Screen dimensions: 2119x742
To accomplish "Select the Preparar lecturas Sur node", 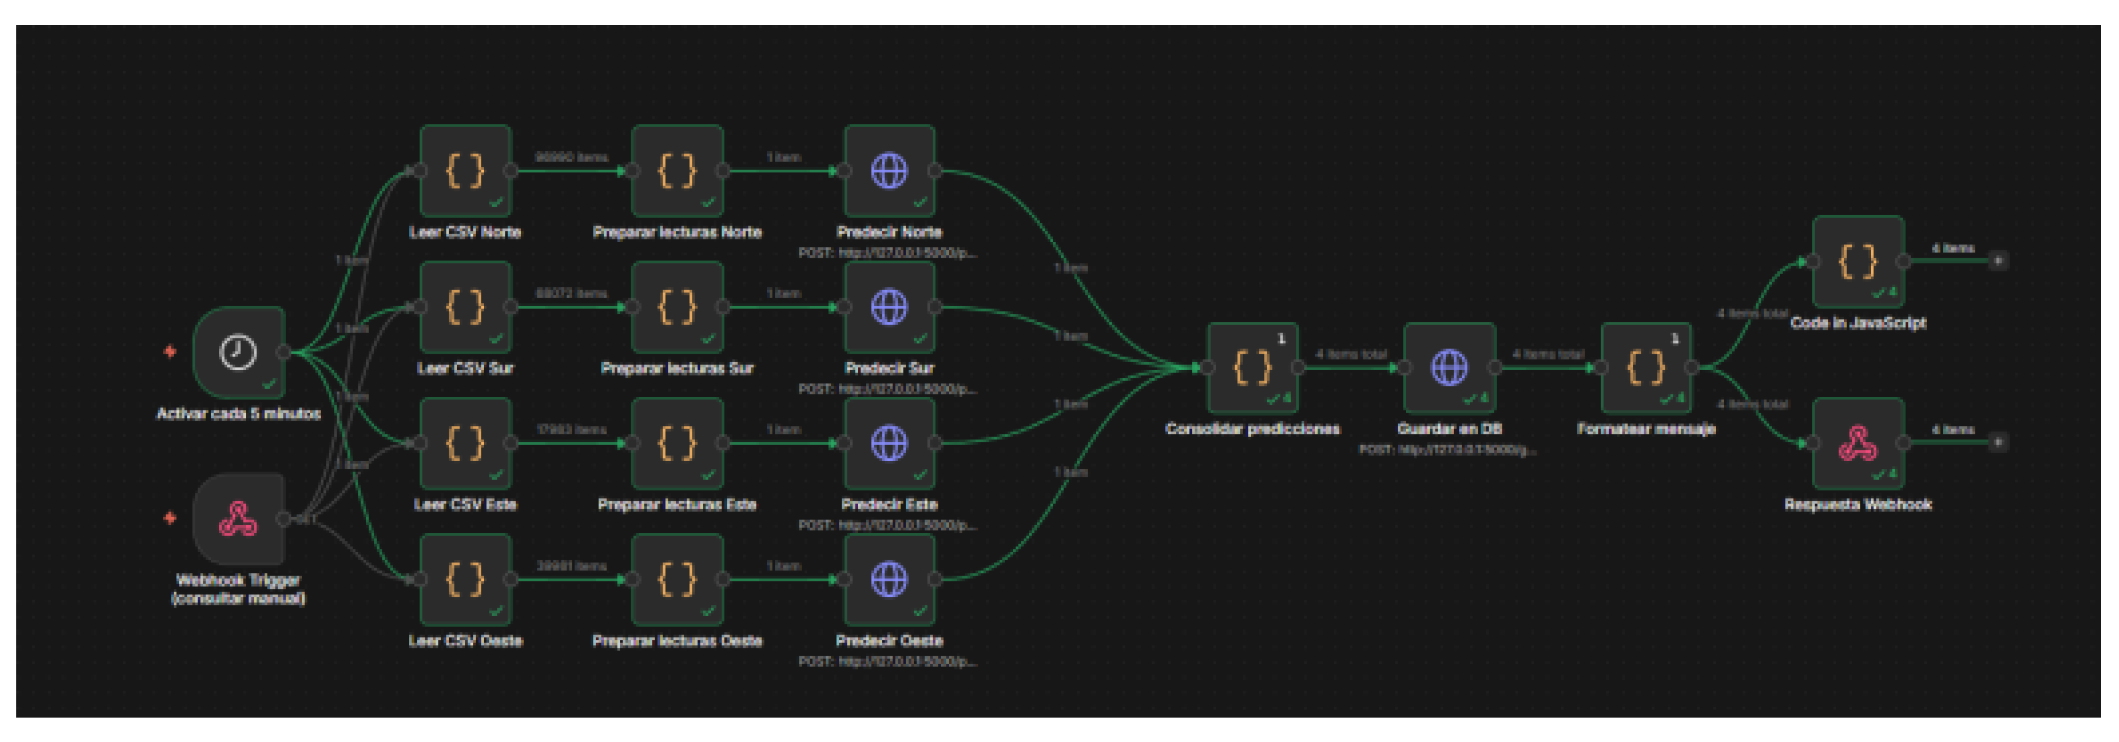I will click(x=678, y=308).
